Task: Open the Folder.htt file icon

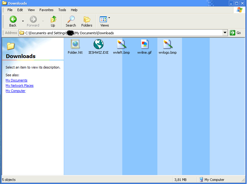Action: click(x=75, y=44)
